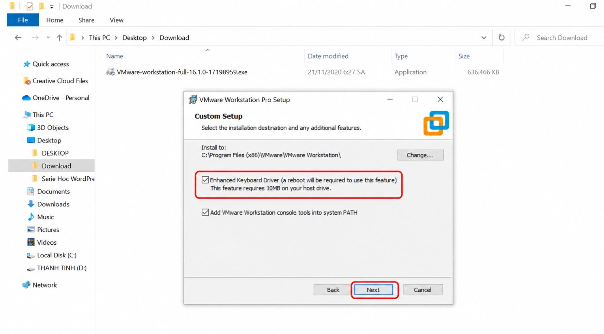Expand the chevron before This PC in path
The width and height of the screenshot is (604, 334).
(x=83, y=38)
